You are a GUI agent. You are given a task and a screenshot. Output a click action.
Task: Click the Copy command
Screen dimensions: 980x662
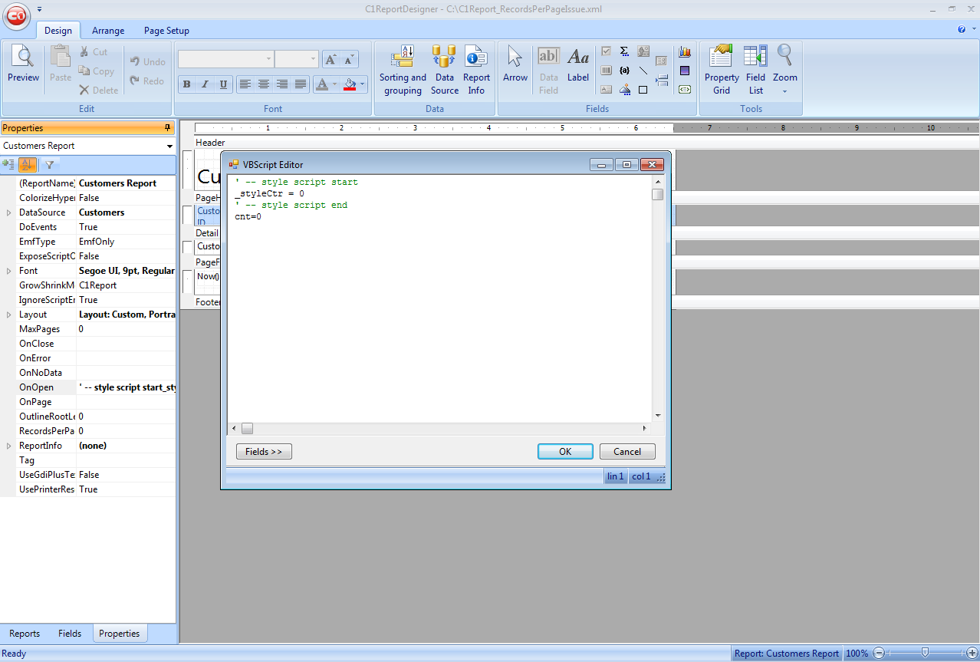click(97, 71)
